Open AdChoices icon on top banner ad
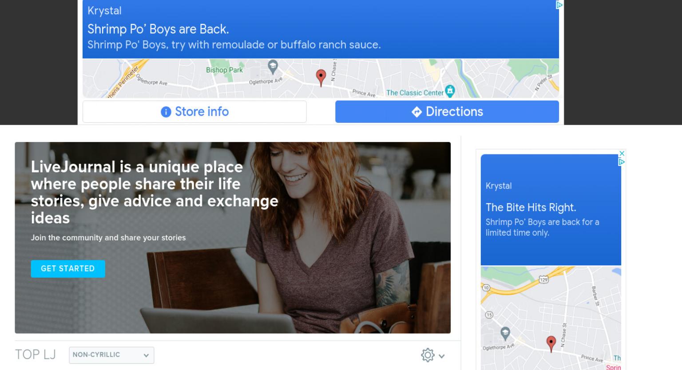This screenshot has width=682, height=370. point(559,5)
